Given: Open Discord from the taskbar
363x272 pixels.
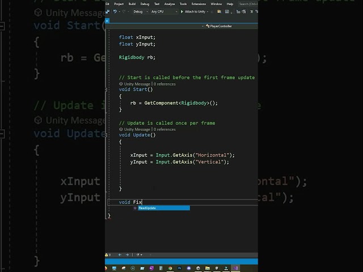Looking at the screenshot, I should [189, 268].
